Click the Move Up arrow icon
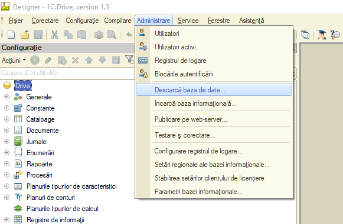Viewport: 343px width, 224px height. coord(89,60)
